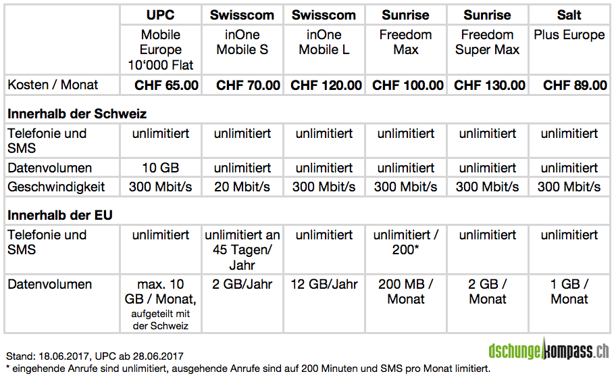This screenshot has width=614, height=378.
Task: Click the UPC column header
Action: tap(161, 16)
